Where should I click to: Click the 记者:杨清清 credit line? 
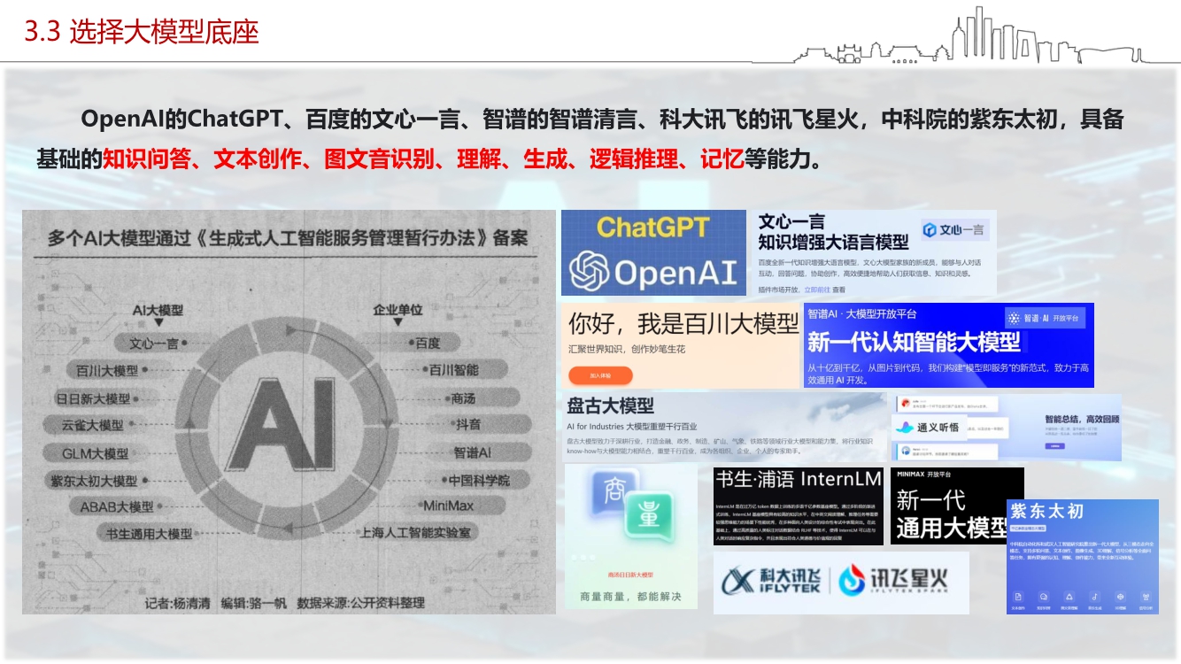[179, 603]
